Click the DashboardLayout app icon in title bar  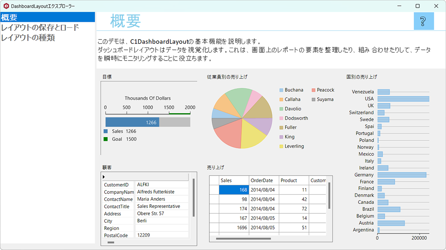click(6, 6)
